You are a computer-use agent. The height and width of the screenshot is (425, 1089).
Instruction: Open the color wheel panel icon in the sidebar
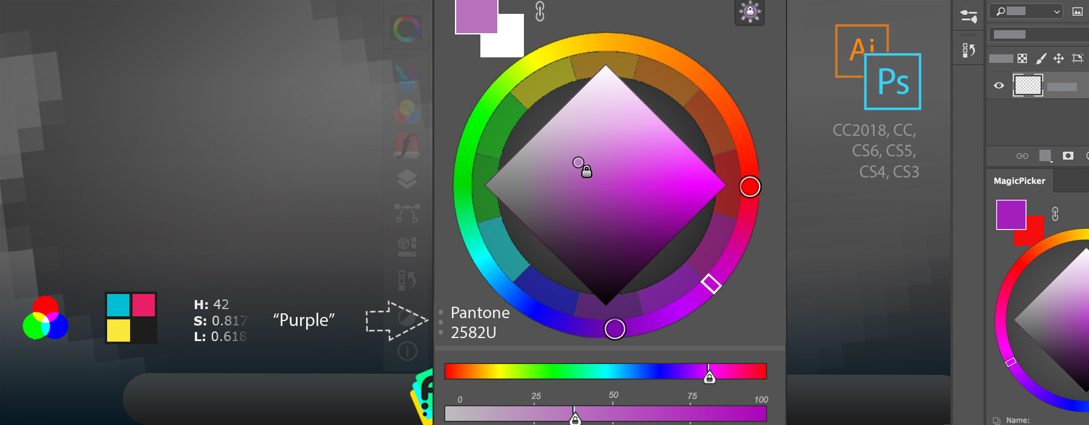[x=407, y=28]
